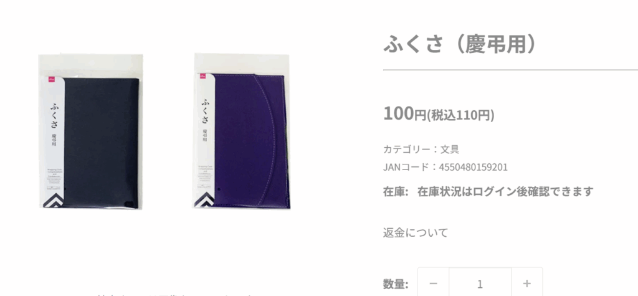The width and height of the screenshot is (638, 296).
Task: Click the minus quantity button
Action: (434, 283)
